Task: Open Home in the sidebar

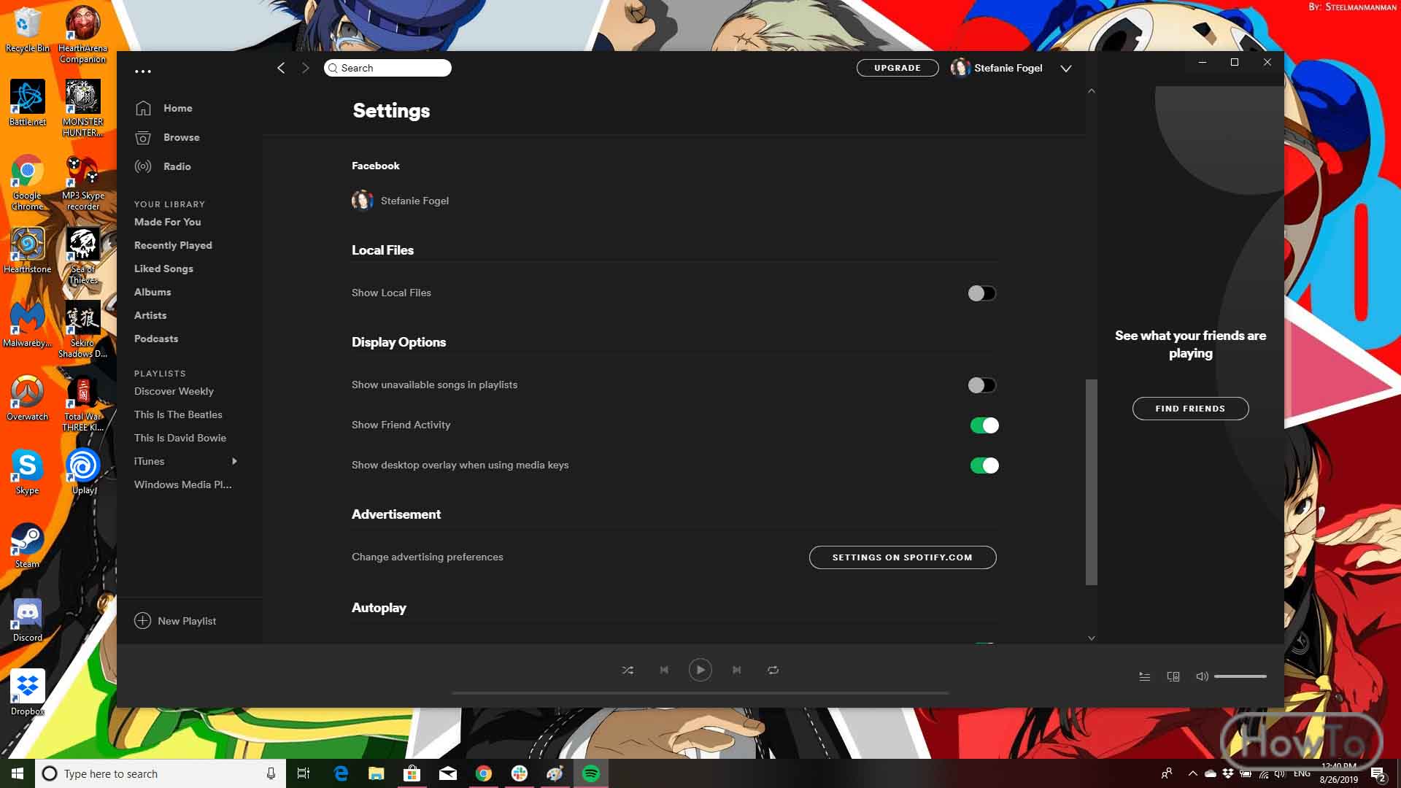Action: pos(178,108)
